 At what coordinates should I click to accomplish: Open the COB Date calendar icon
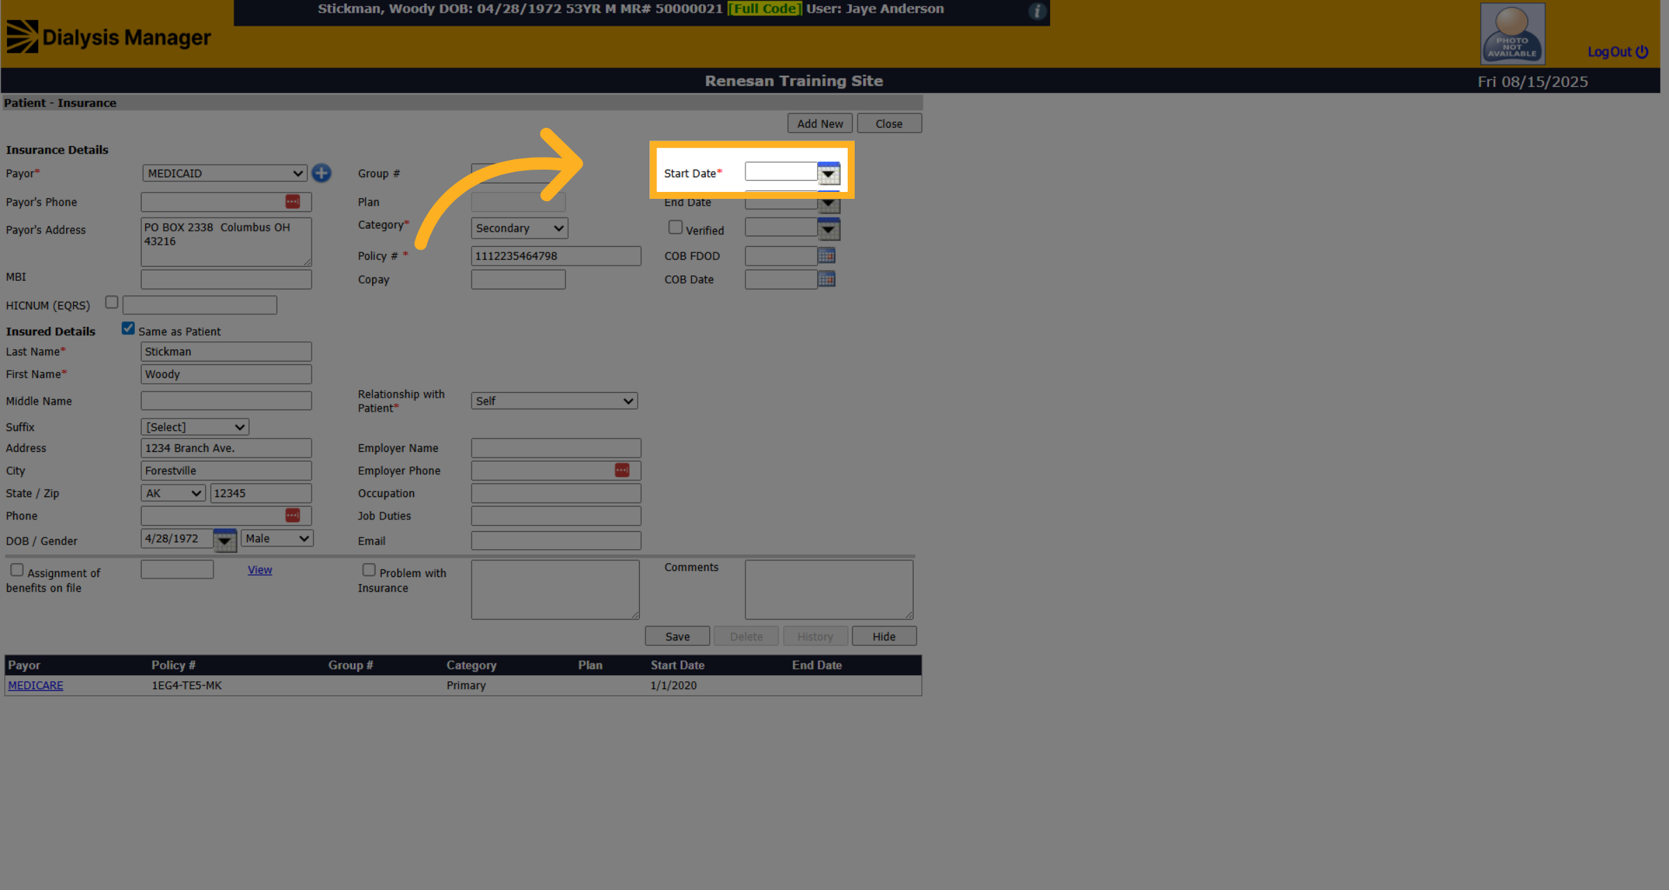[x=826, y=279]
